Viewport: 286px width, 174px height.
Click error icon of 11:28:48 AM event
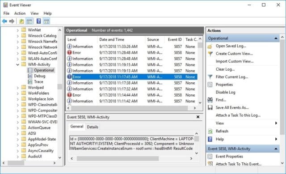69,53
